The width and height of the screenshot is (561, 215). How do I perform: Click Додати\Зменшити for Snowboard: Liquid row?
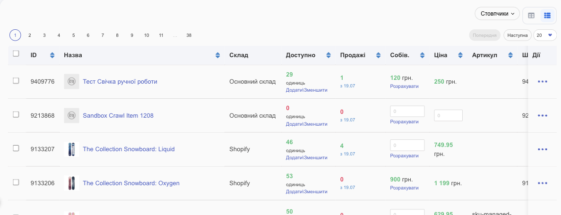click(307, 158)
